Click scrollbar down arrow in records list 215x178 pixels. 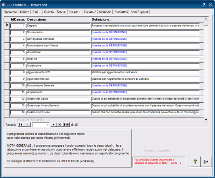206,120
